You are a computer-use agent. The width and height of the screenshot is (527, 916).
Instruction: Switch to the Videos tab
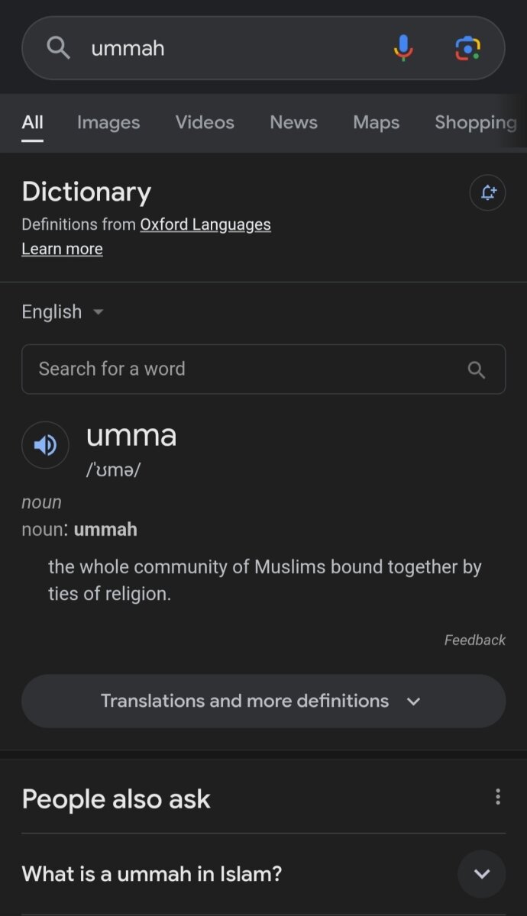coord(205,122)
